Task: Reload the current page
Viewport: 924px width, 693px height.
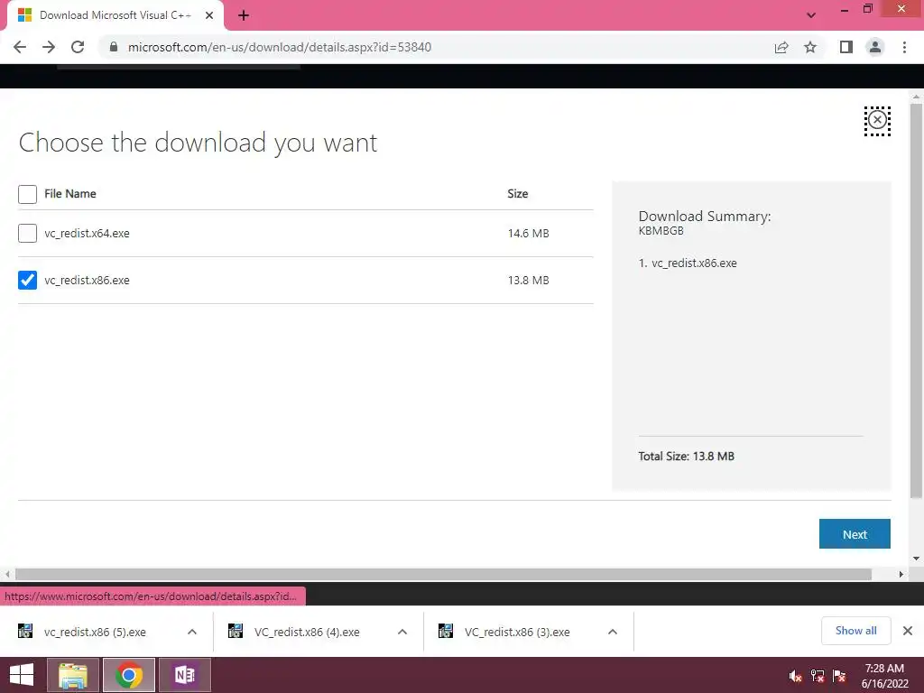Action: click(78, 47)
